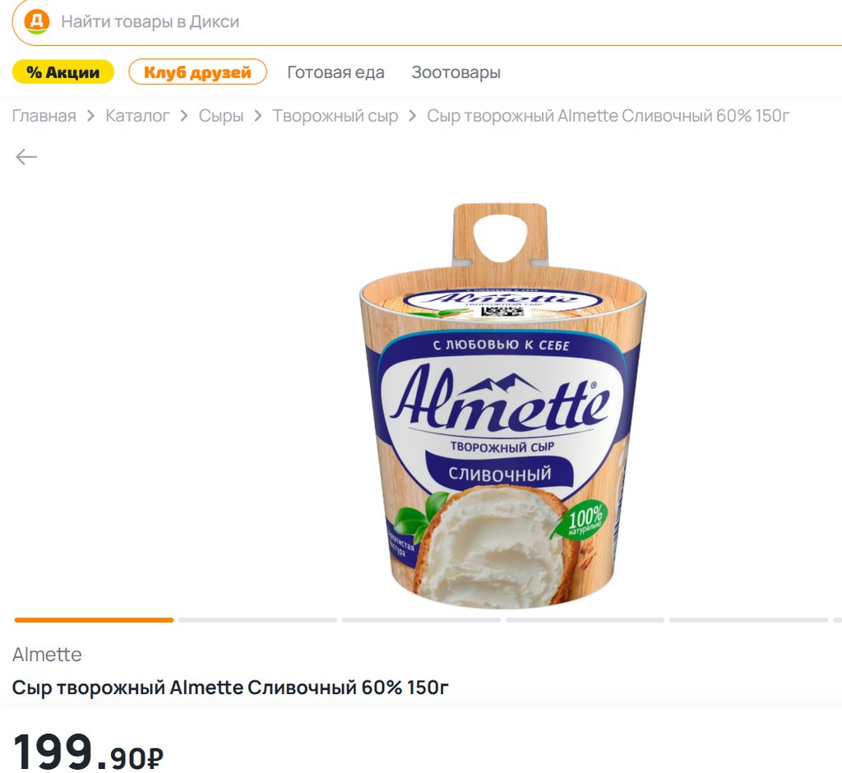Viewport: 842px width, 773px height.
Task: Open Творожный сыр breadcrumb link
Action: (335, 116)
